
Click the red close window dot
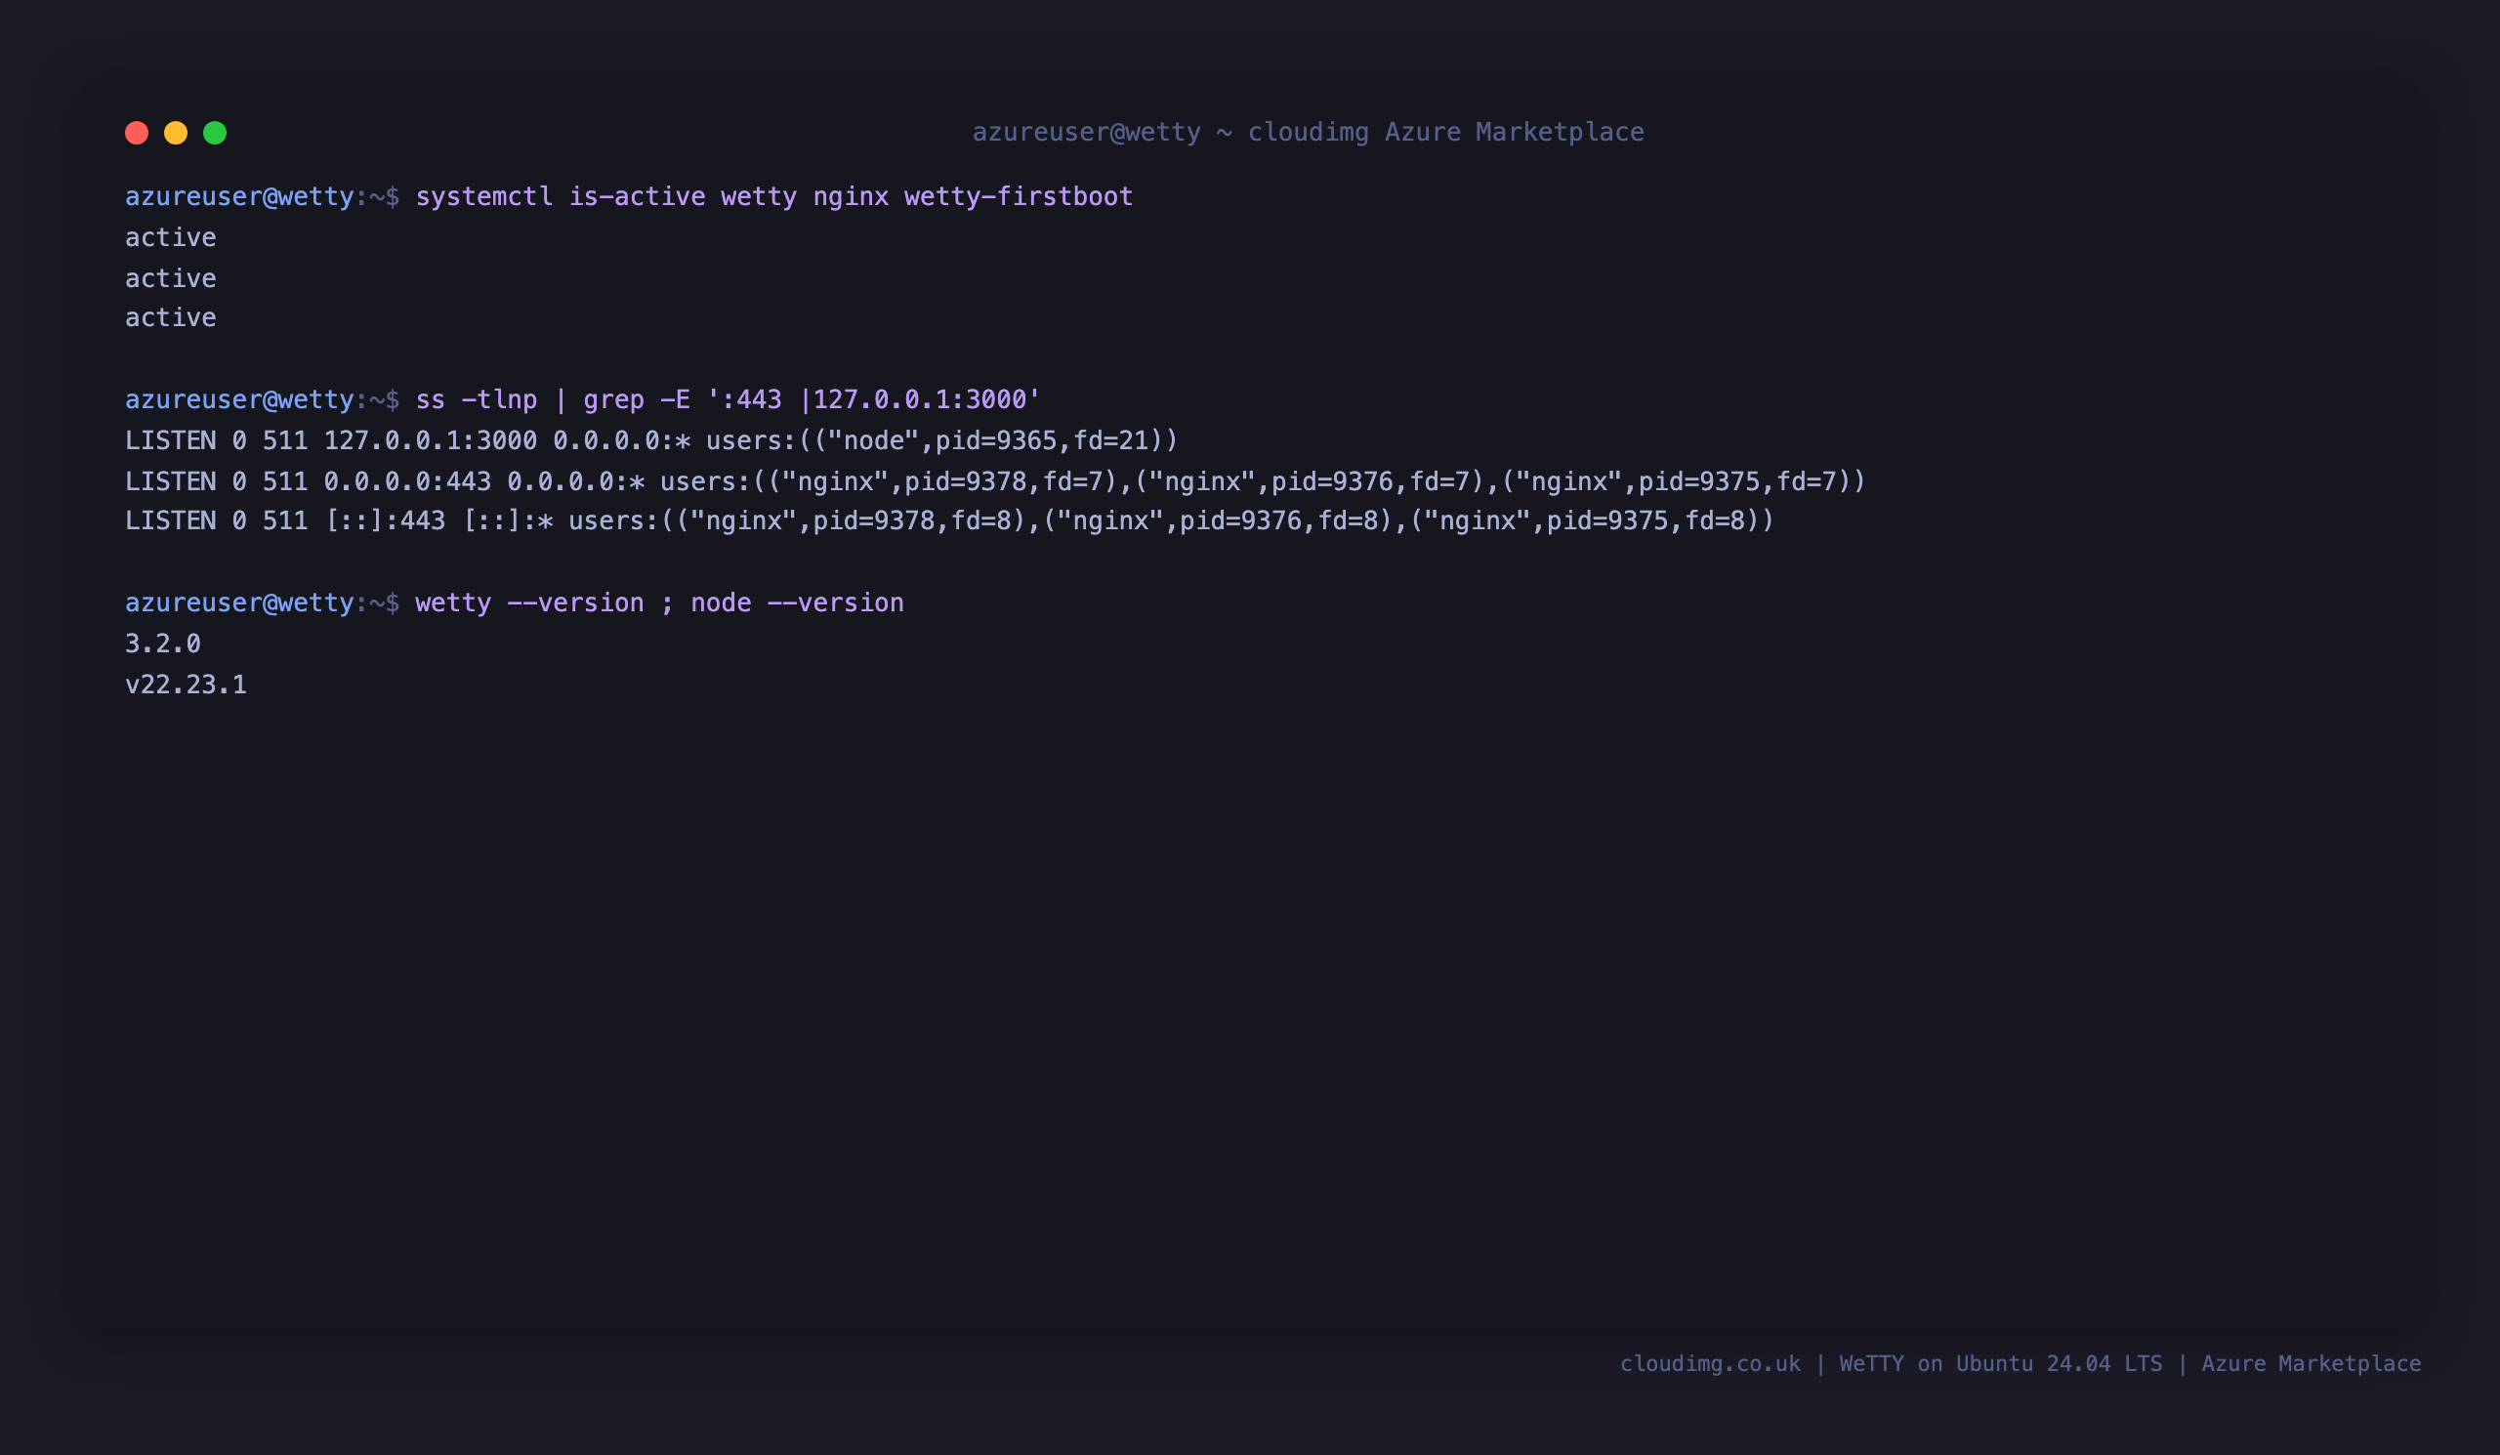click(x=137, y=133)
